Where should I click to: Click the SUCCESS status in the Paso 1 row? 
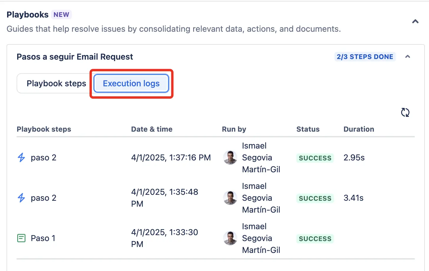tap(315, 239)
